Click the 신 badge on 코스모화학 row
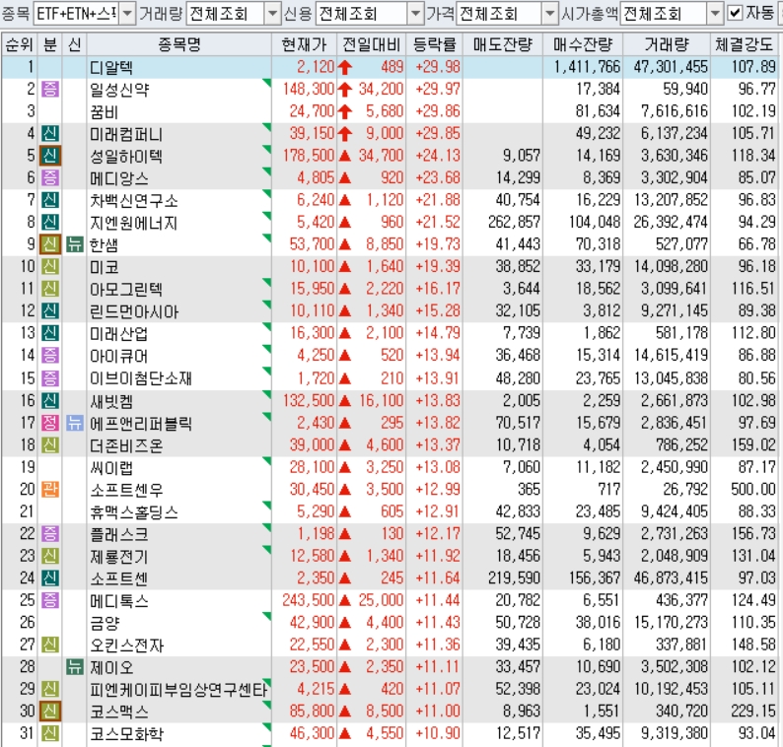Viewport: 783px width, 747px height. coord(50,733)
